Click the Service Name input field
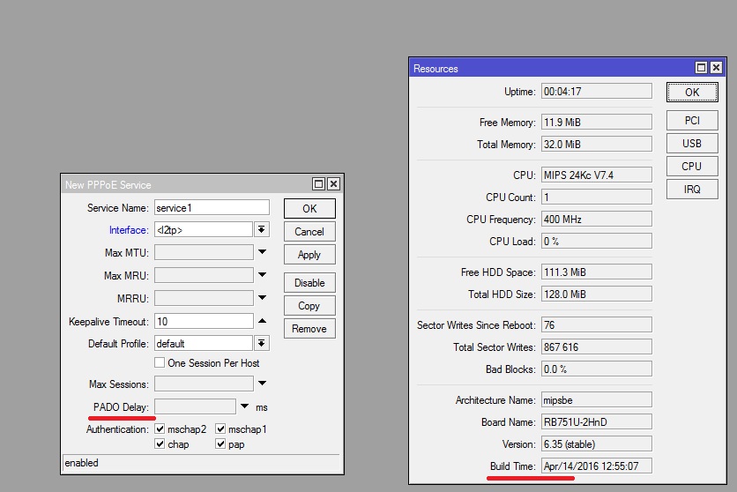 pos(212,208)
